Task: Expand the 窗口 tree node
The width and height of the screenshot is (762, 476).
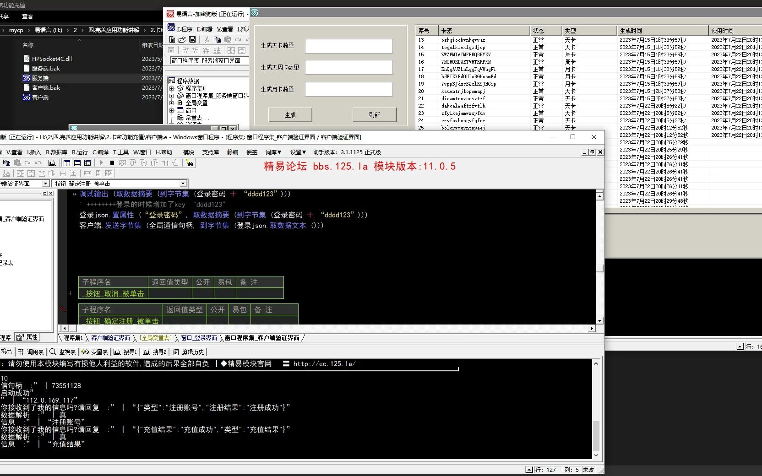Action: tap(171, 110)
